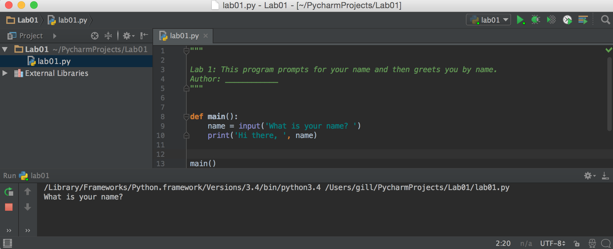Click the Run tool window title
The width and height of the screenshot is (613, 249).
[x=9, y=176]
